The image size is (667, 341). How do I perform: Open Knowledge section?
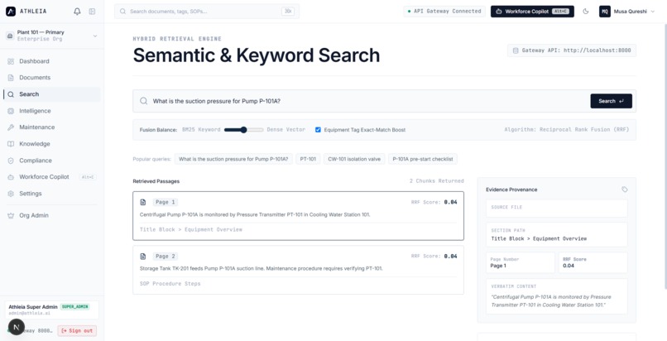pyautogui.click(x=52, y=144)
